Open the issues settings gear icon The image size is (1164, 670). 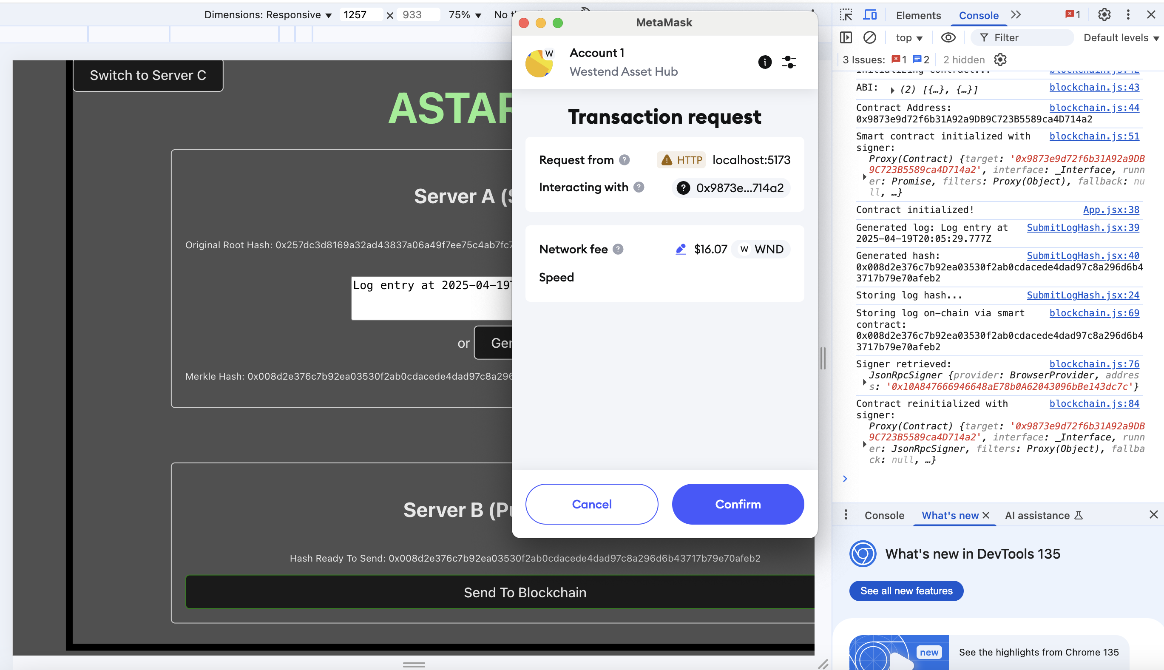[1000, 60]
